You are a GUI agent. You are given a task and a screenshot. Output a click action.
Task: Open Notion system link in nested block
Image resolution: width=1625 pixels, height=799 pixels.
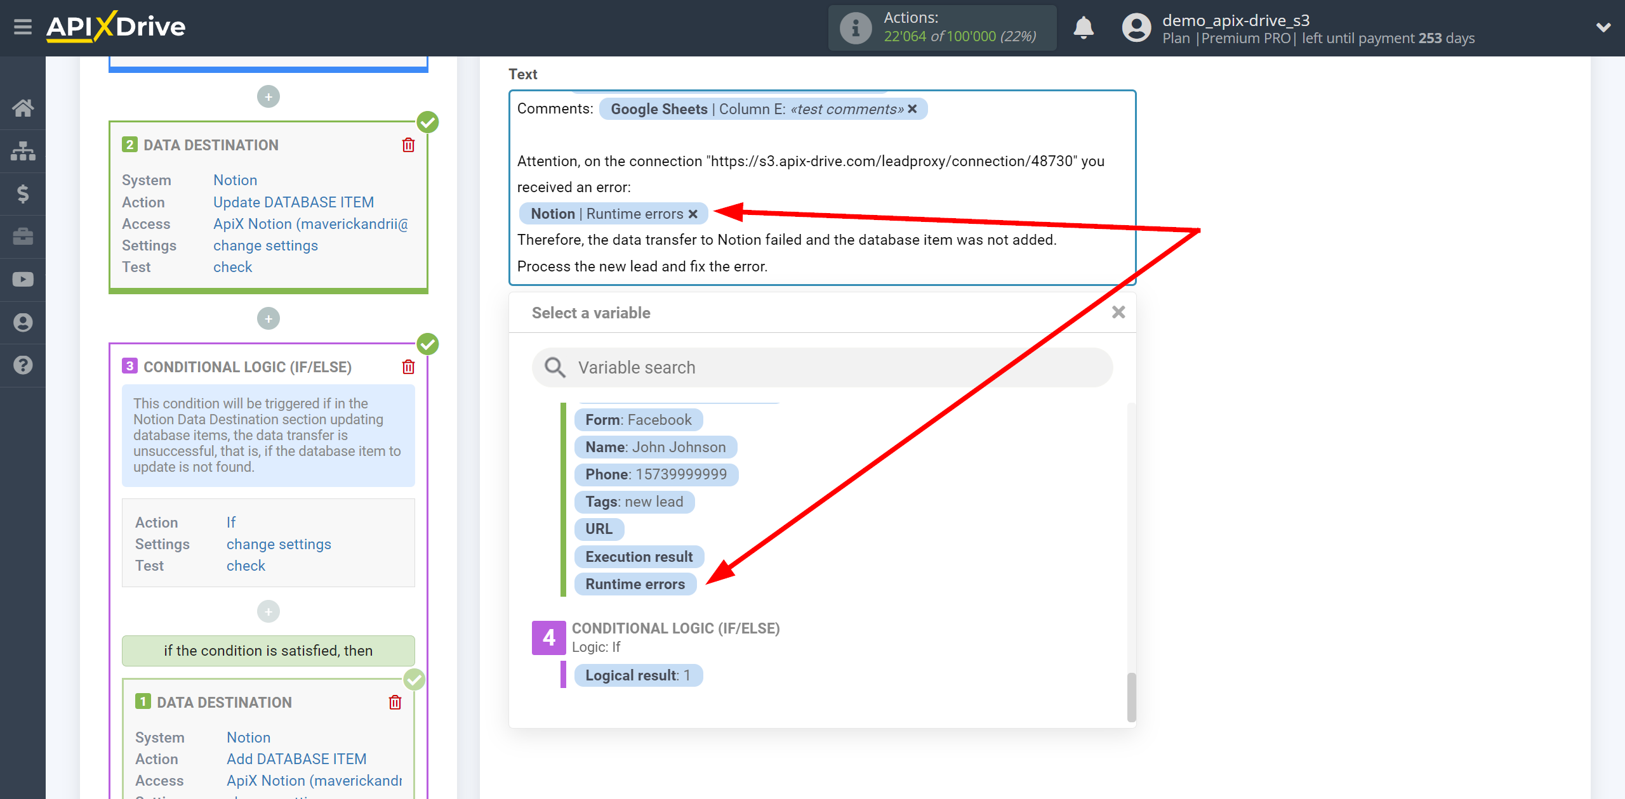click(x=248, y=737)
